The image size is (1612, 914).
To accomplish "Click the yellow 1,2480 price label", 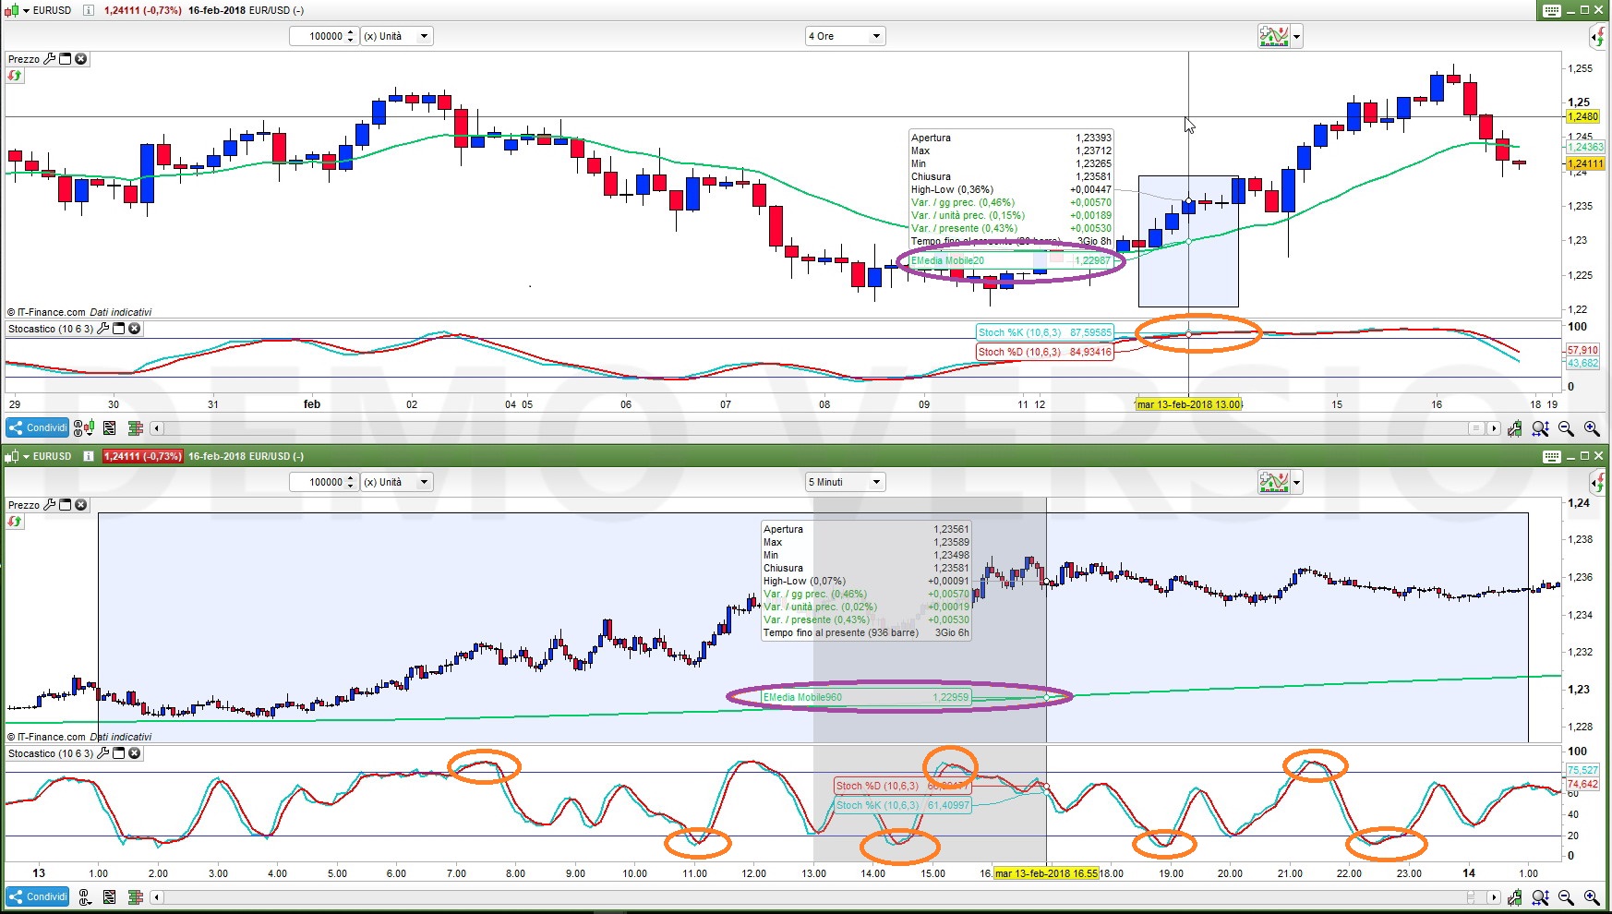I will 1584,116.
